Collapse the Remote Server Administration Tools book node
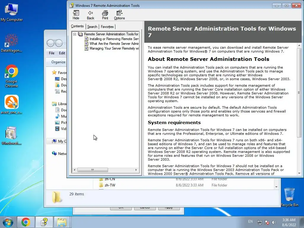Image resolution: width=304 pixels, height=228 pixels. click(x=75, y=34)
